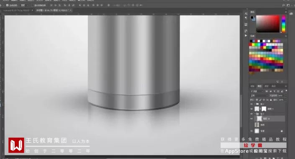The image size is (295, 159).
Task: Align bottom edges of layers
Action: [59, 5]
